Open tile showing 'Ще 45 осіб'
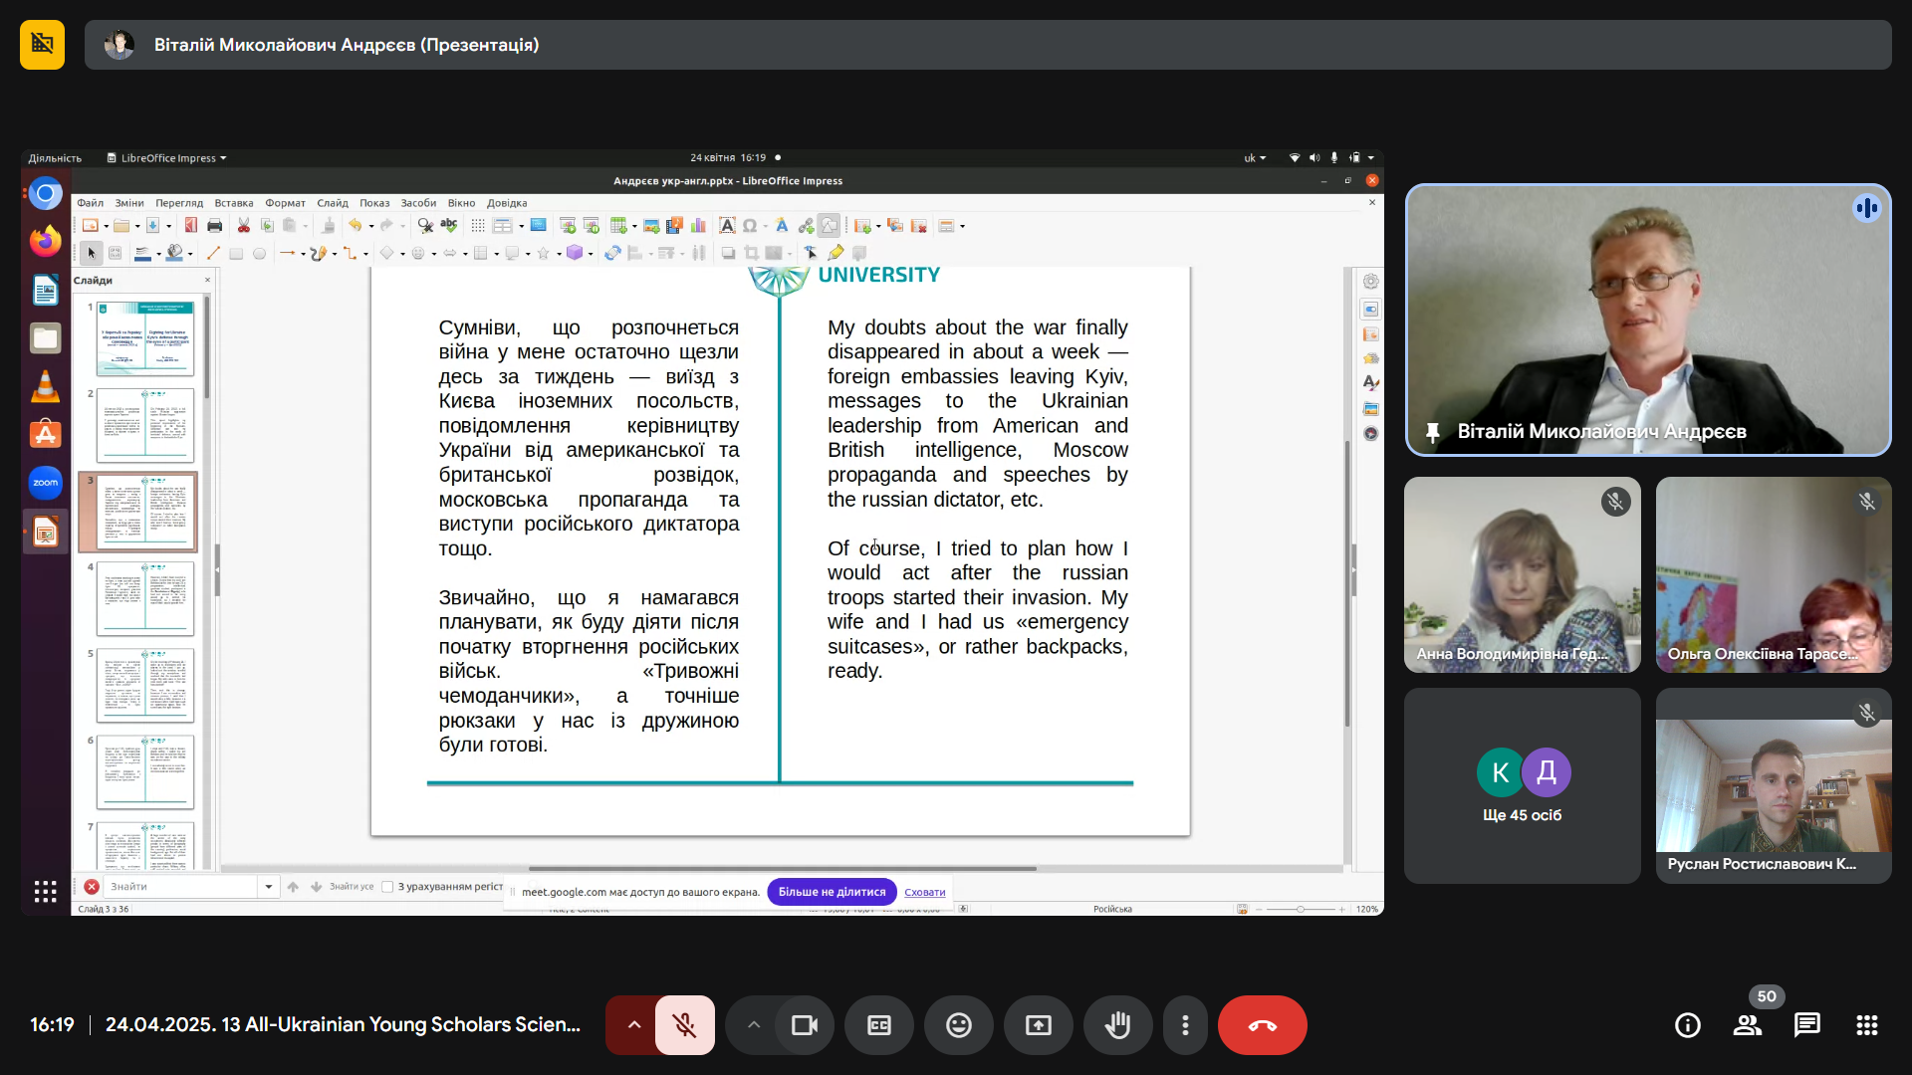1912x1075 pixels. 1522,785
